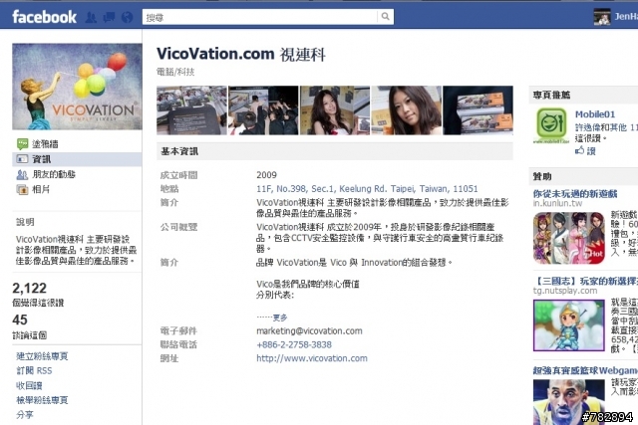
Task: Open friend requests icon in top bar
Action: coord(91,17)
